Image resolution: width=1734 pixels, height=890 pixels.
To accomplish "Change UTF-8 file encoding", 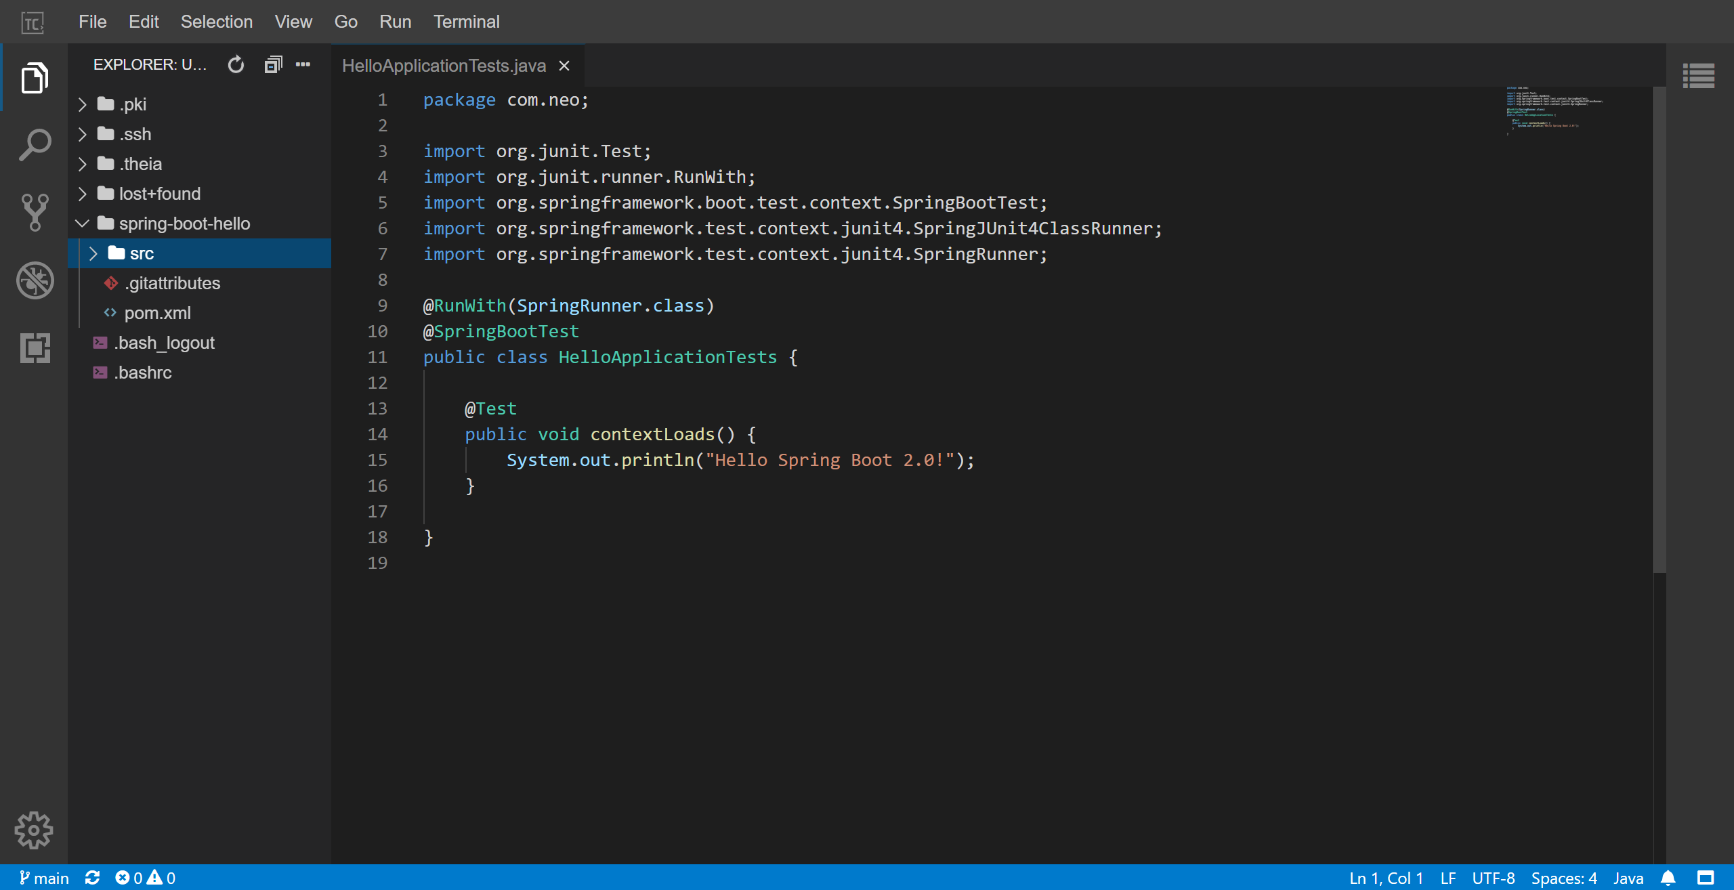I will click(1494, 878).
